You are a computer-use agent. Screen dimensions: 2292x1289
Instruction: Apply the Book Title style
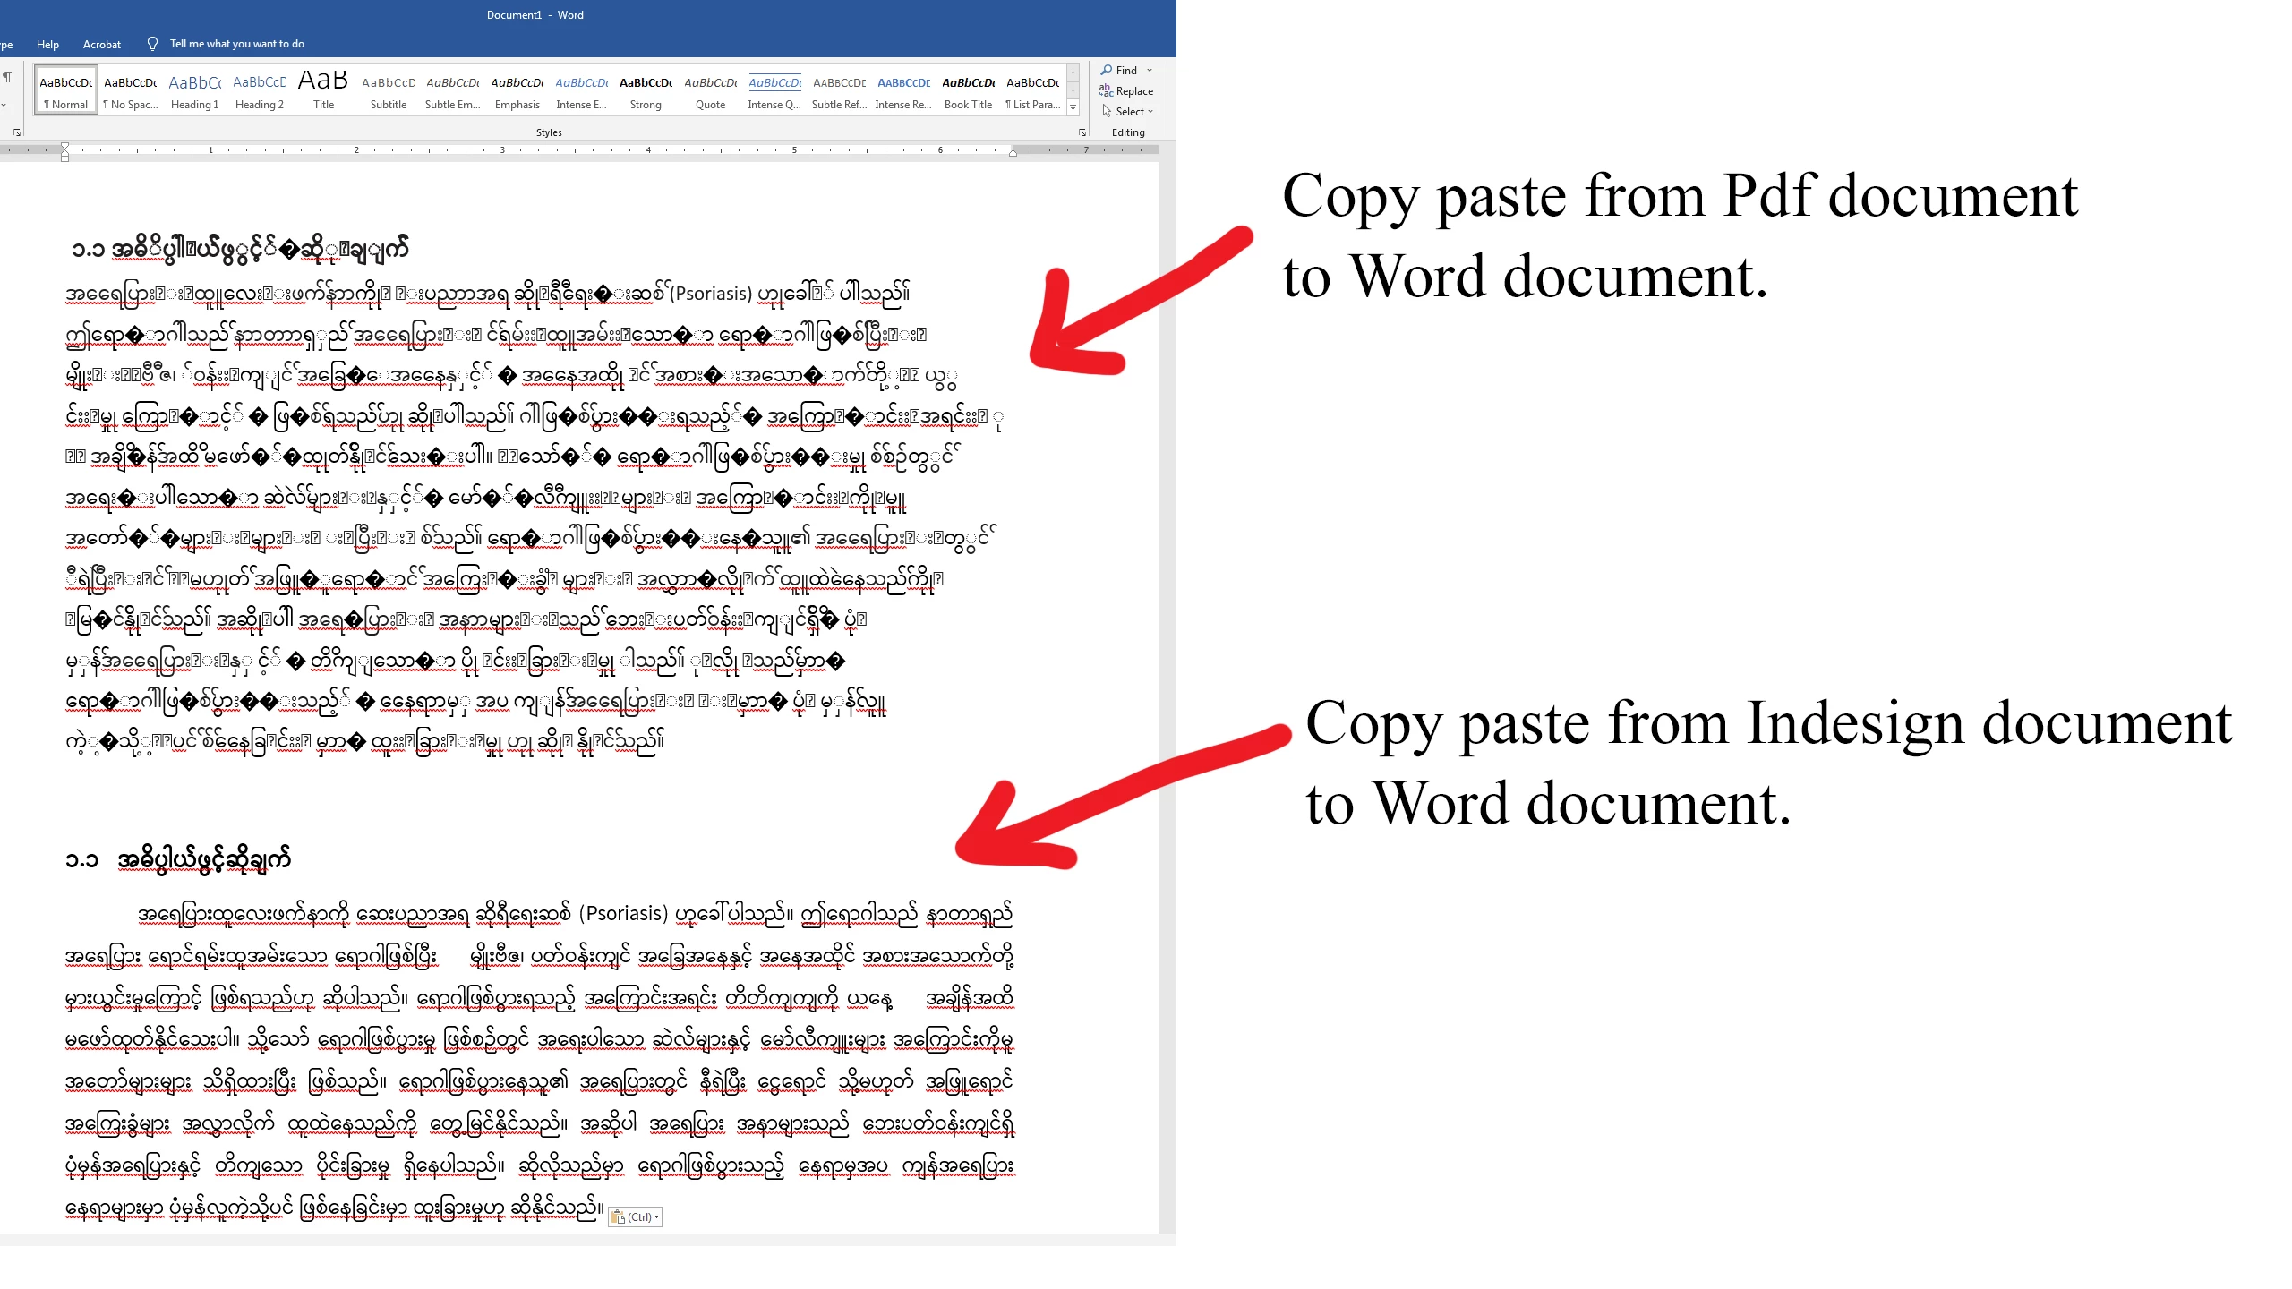(x=968, y=90)
